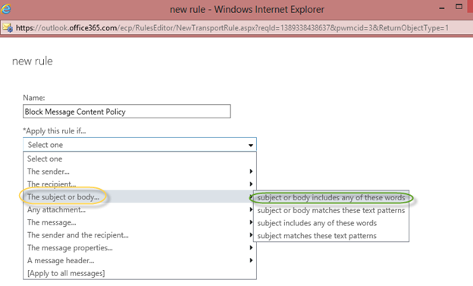Choose subject or body includes any of these words
The height and width of the screenshot is (286, 473).
coord(331,197)
